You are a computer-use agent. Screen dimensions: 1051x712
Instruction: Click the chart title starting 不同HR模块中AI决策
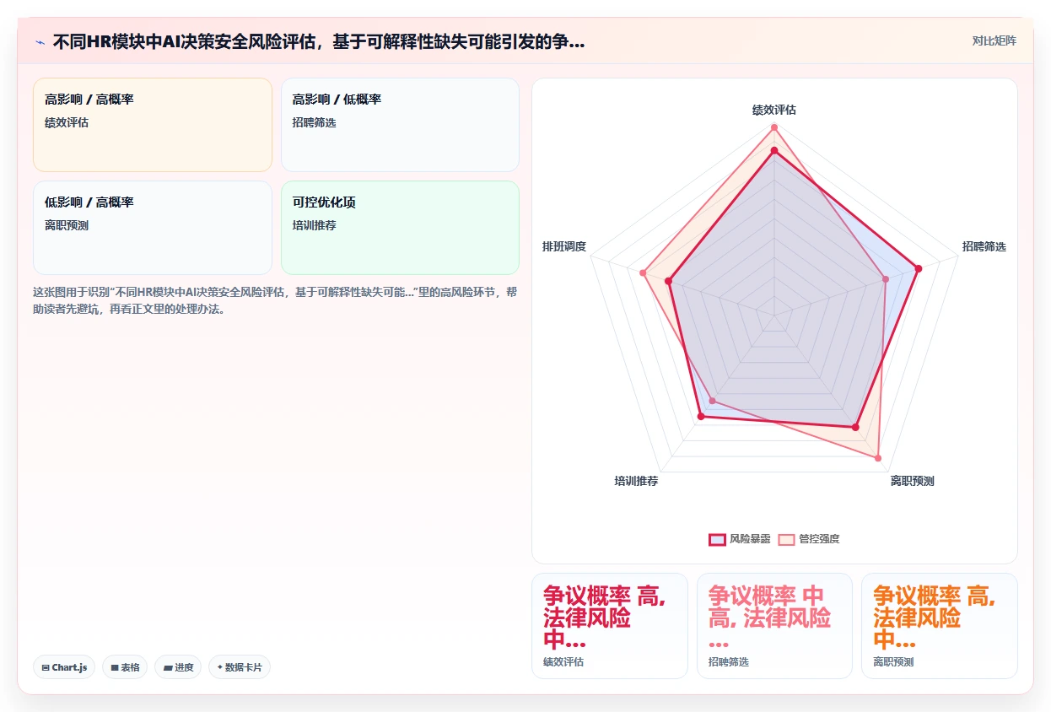(318, 41)
